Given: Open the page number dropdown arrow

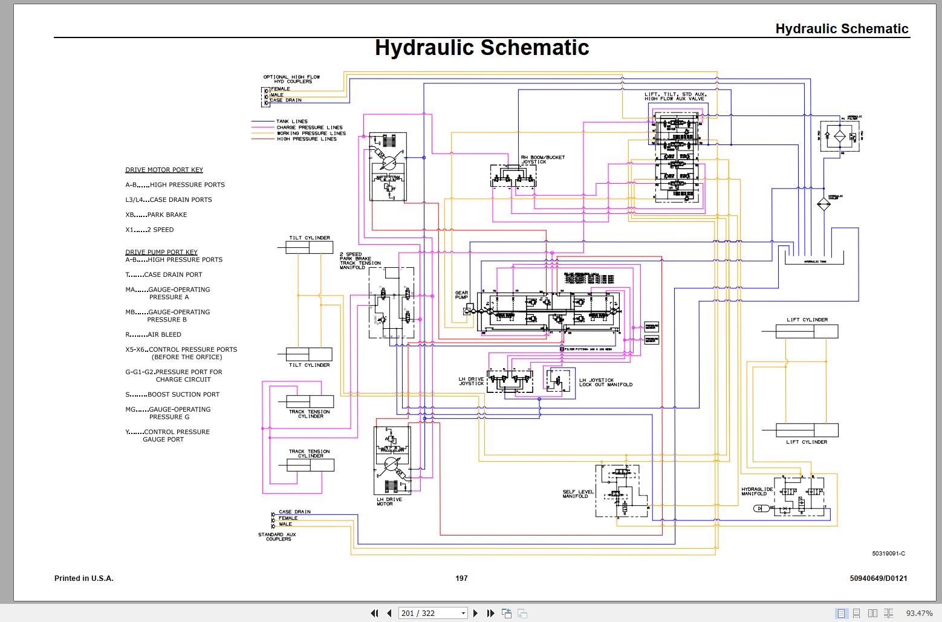Looking at the screenshot, I should point(464,613).
